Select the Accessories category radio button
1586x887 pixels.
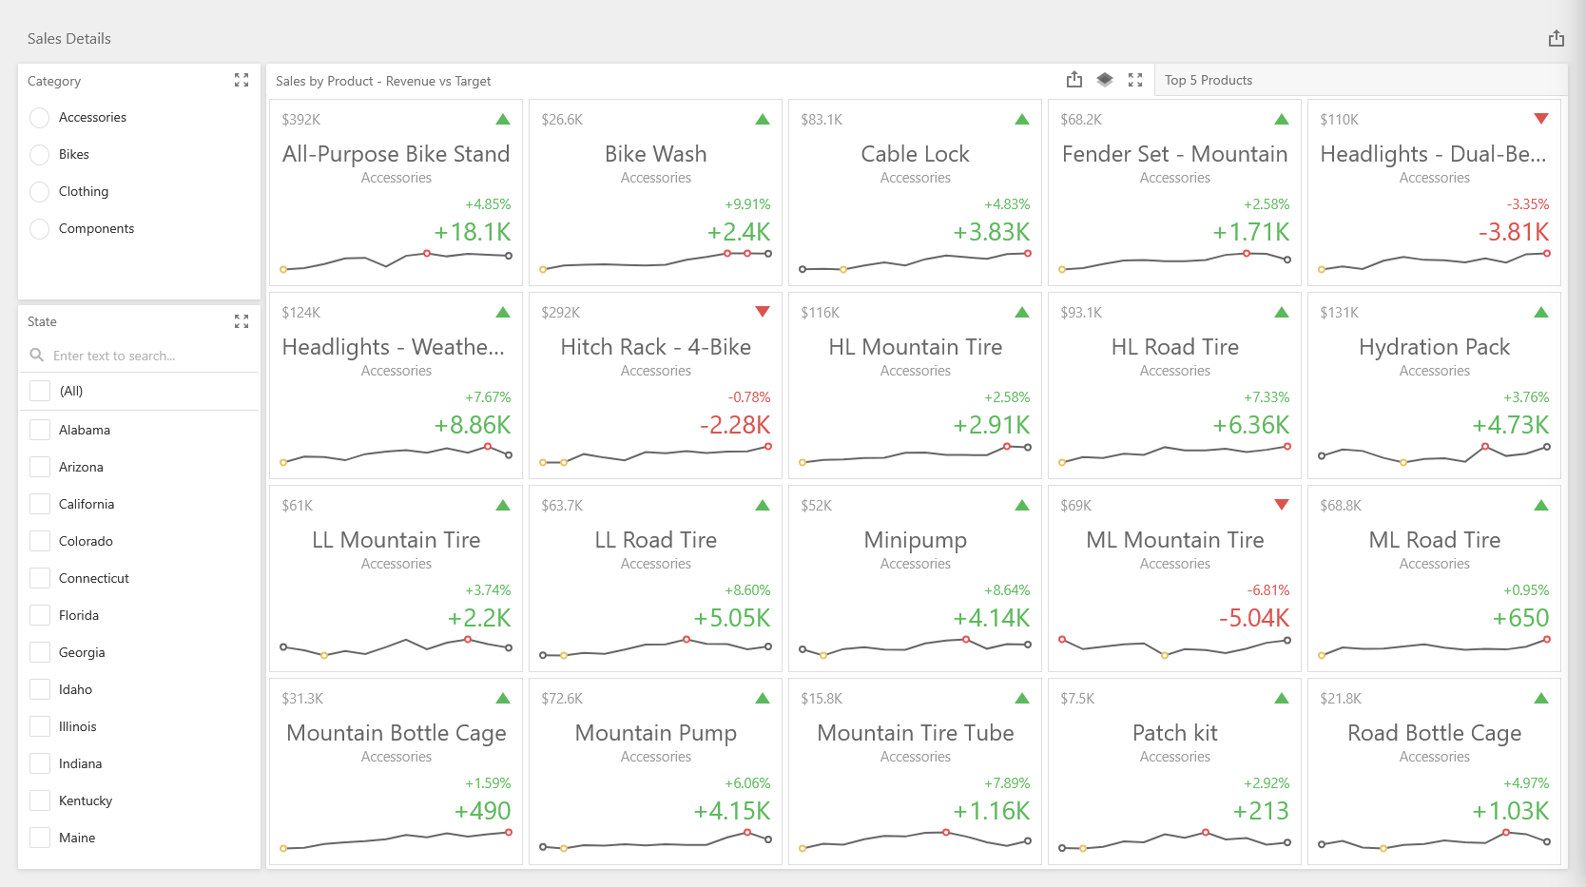40,118
